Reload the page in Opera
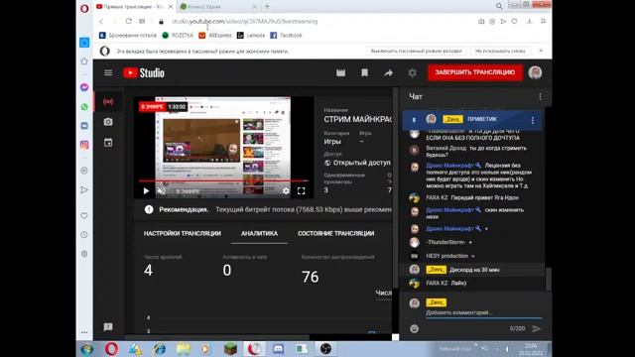This screenshot has height=357, width=635. pyautogui.click(x=128, y=21)
